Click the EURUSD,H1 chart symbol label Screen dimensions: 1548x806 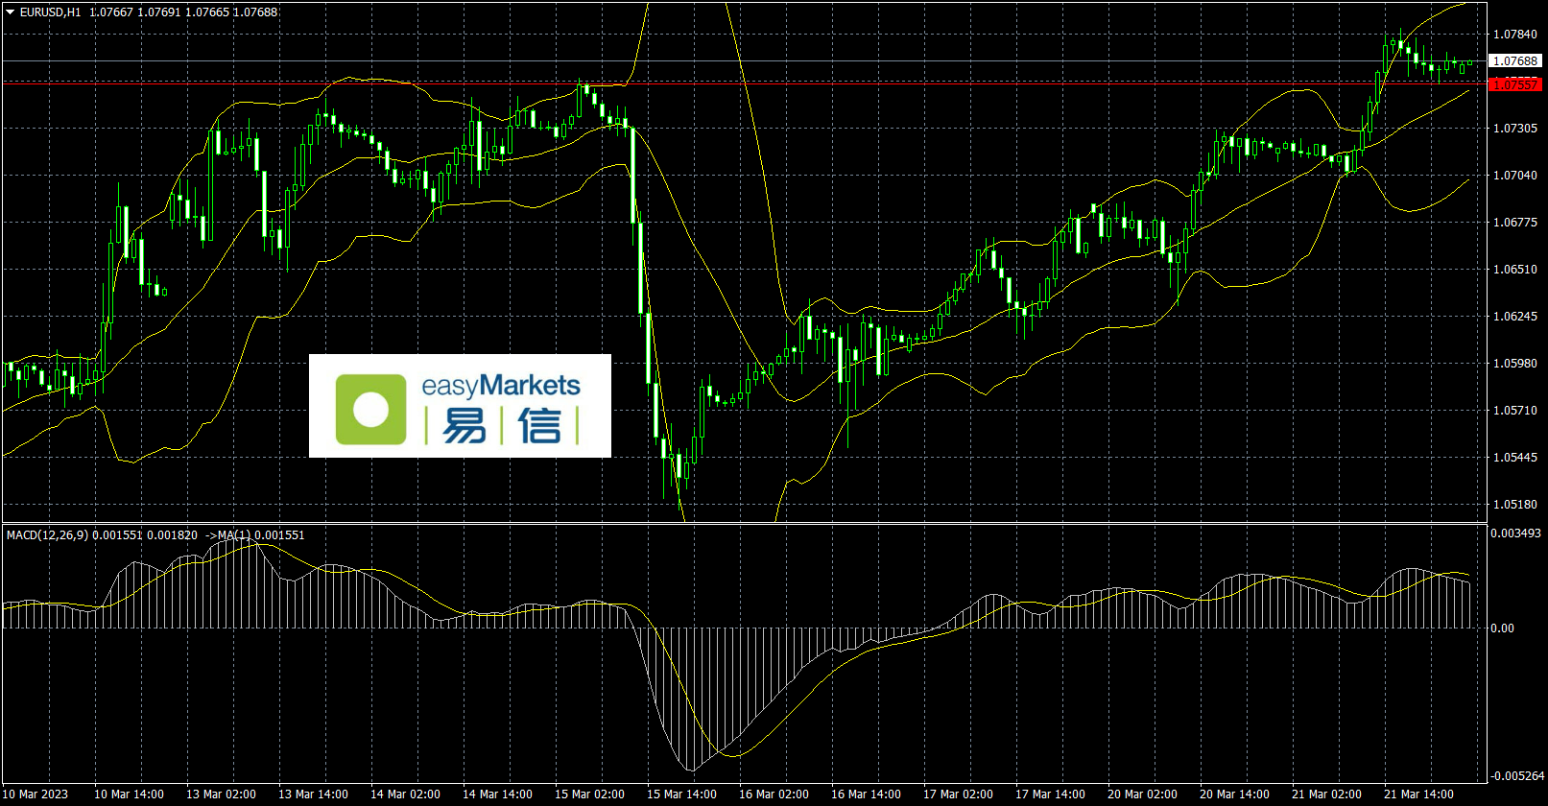coord(51,12)
